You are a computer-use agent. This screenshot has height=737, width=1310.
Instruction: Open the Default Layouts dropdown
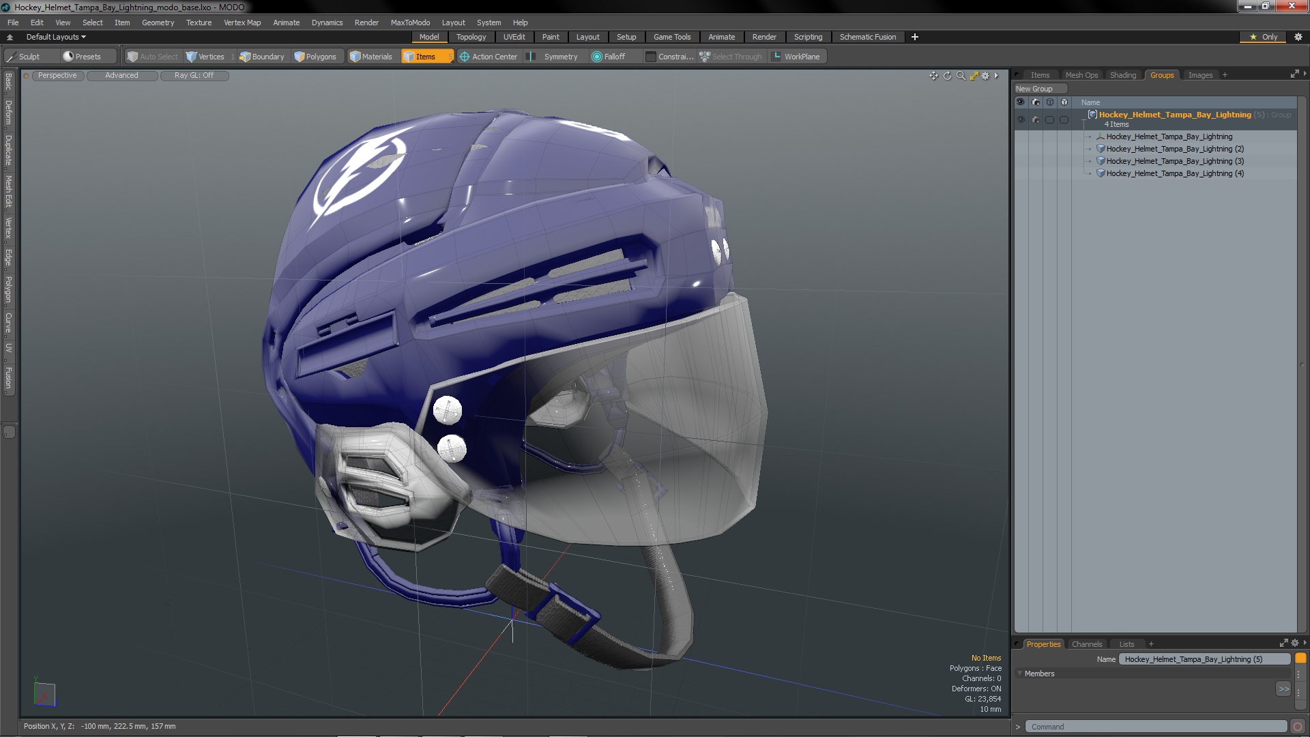[x=56, y=37]
